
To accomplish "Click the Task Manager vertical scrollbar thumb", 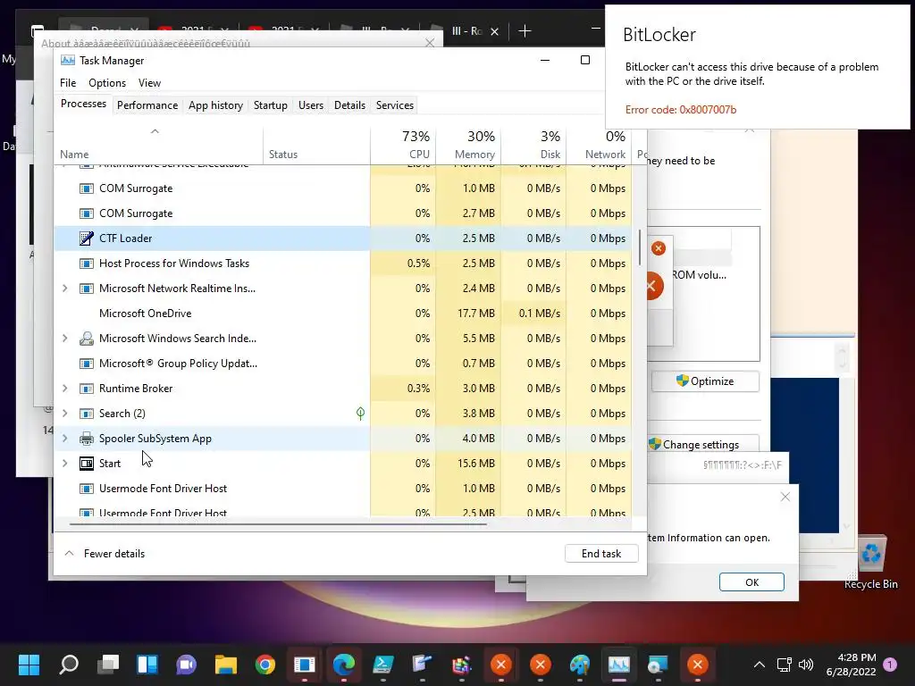I will [640, 247].
